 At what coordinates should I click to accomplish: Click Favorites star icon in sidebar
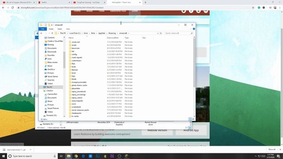pos(46,55)
